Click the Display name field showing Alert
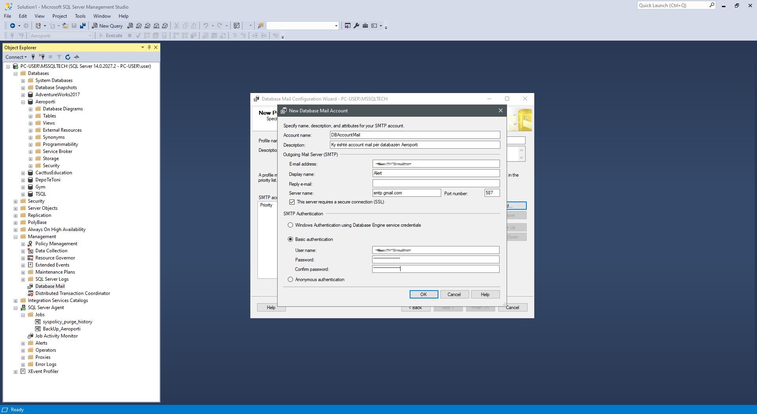This screenshot has width=757, height=414. click(436, 173)
